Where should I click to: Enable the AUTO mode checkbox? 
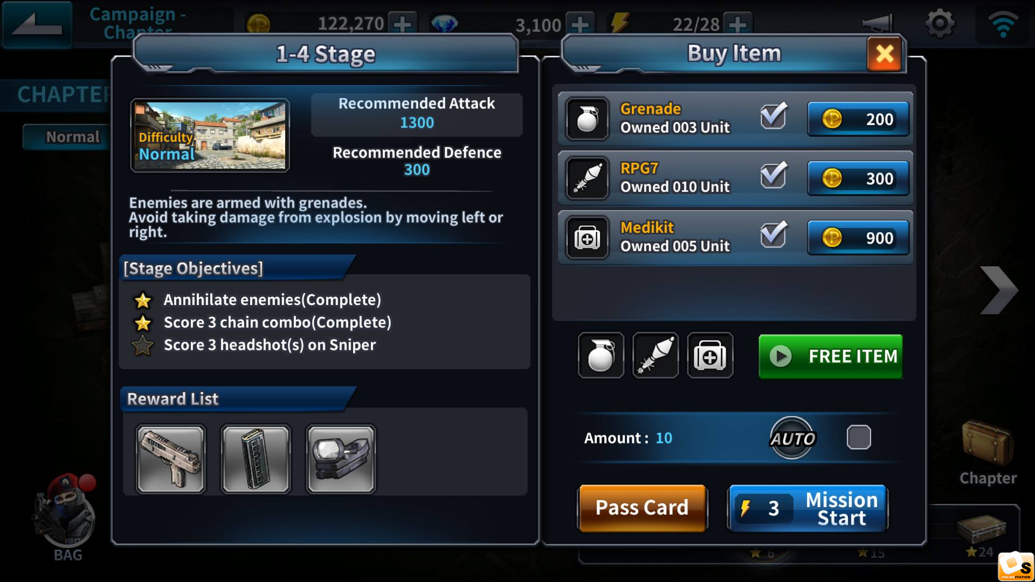click(x=859, y=437)
